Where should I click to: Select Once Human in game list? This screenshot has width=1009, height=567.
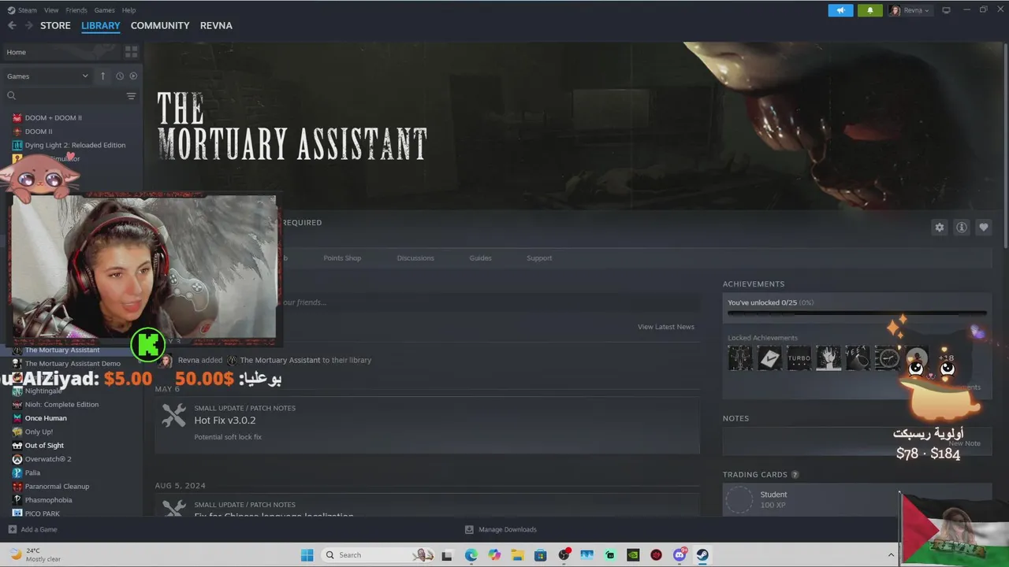pos(46,418)
